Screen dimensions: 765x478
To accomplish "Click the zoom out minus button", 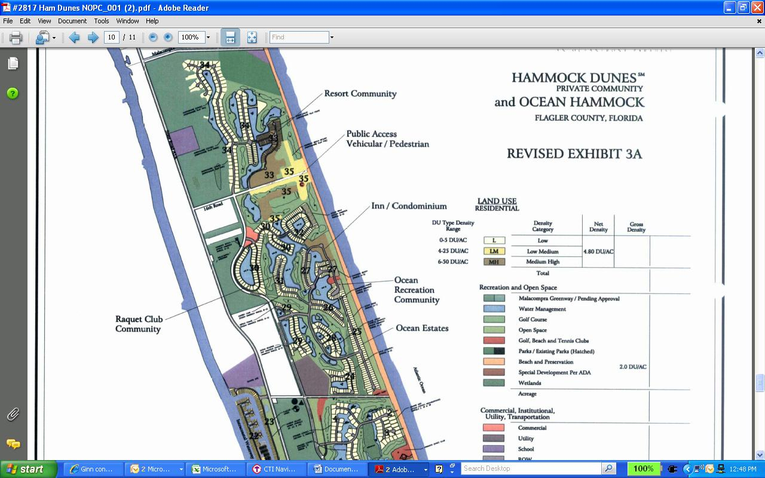I will (x=153, y=38).
